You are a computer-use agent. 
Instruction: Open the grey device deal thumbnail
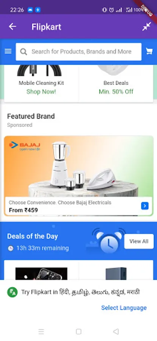coord(116,274)
